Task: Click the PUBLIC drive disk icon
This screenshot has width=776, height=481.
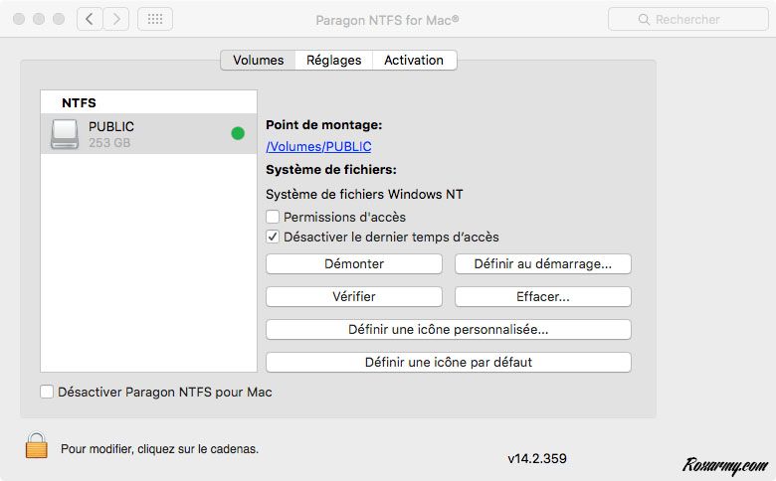Action: tap(64, 134)
